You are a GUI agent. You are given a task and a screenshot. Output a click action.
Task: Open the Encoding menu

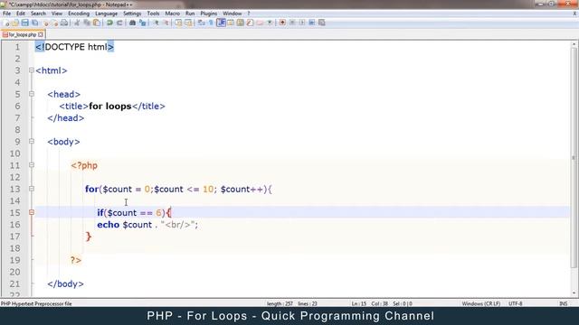point(79,14)
